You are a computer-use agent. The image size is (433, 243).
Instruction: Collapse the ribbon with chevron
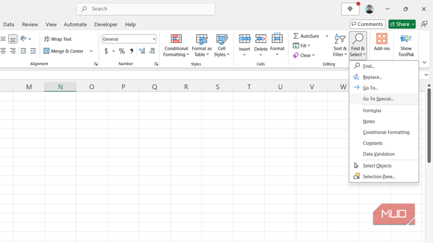click(x=424, y=63)
